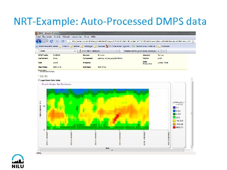Open the Lesezeichen menu
227x170 pixels.
pos(77,37)
